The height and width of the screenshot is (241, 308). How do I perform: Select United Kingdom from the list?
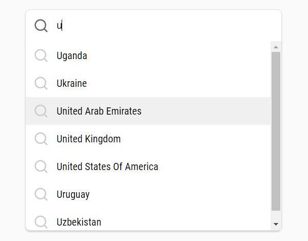(x=89, y=139)
